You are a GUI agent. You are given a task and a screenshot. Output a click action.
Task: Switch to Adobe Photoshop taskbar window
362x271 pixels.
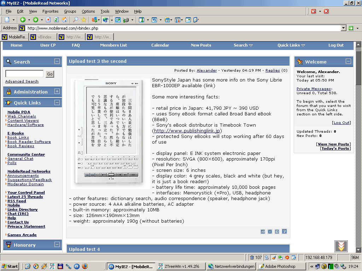coord(281,266)
